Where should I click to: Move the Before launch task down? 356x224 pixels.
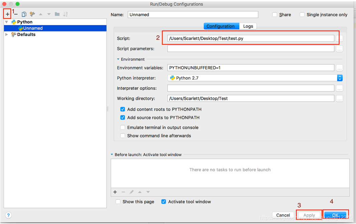(x=148, y=192)
